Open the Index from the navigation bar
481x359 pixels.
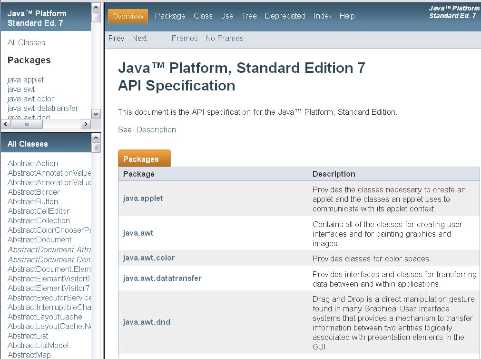(323, 16)
